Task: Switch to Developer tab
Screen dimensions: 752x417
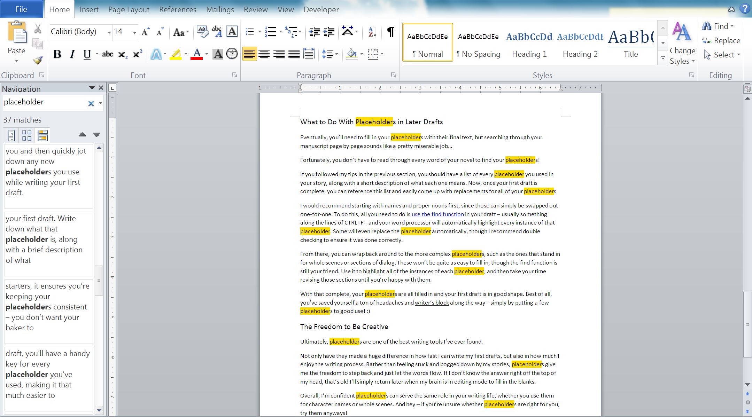Action: (321, 9)
